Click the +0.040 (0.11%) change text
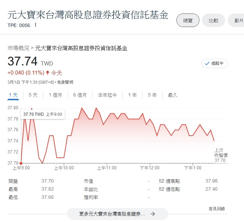The image size is (244, 222). click(26, 73)
